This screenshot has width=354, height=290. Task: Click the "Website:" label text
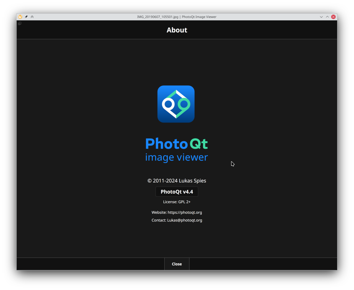coord(159,212)
